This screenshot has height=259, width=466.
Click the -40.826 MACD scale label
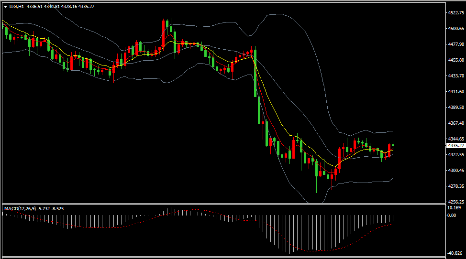(455, 253)
